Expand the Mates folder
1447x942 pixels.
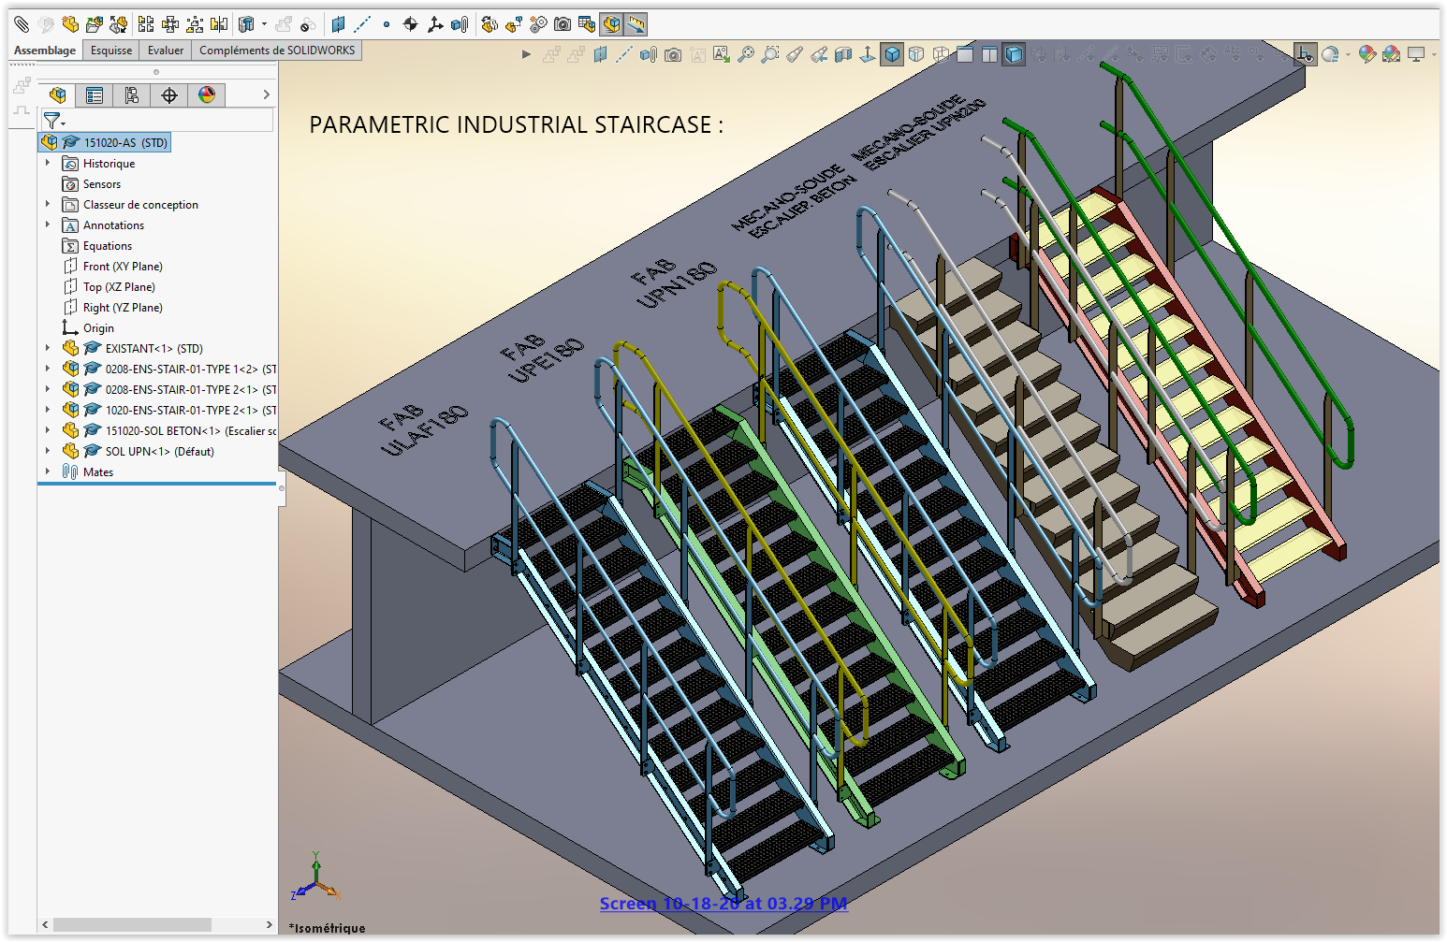pos(48,471)
